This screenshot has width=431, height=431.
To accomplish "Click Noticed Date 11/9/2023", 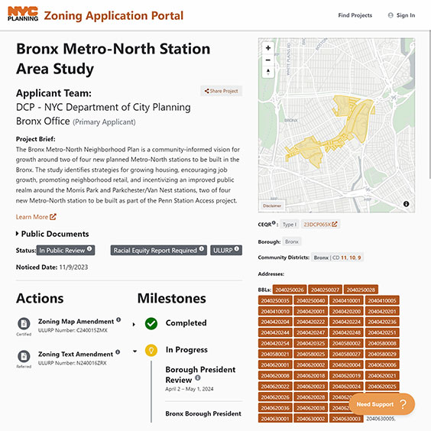I will (52, 267).
